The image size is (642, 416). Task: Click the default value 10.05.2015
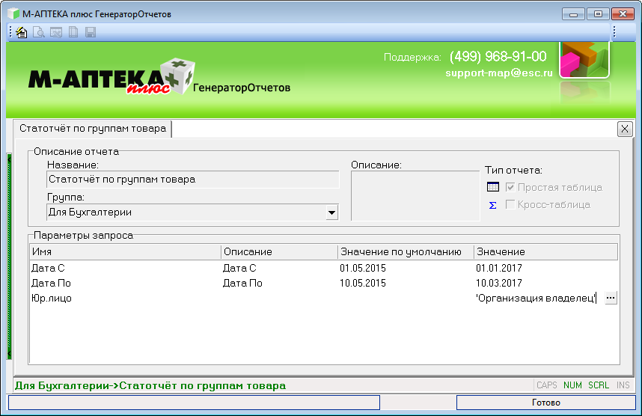point(363,283)
